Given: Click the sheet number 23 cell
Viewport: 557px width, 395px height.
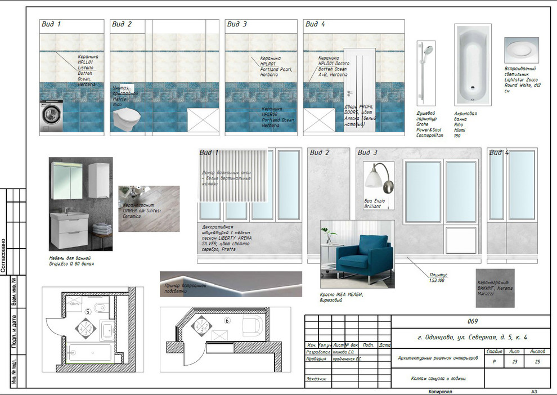Looking at the screenshot, I should (x=514, y=362).
